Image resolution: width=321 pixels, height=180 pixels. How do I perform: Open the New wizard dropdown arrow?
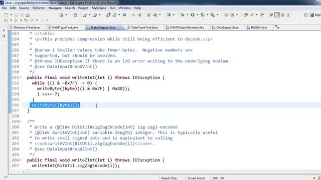click(x=11, y=15)
